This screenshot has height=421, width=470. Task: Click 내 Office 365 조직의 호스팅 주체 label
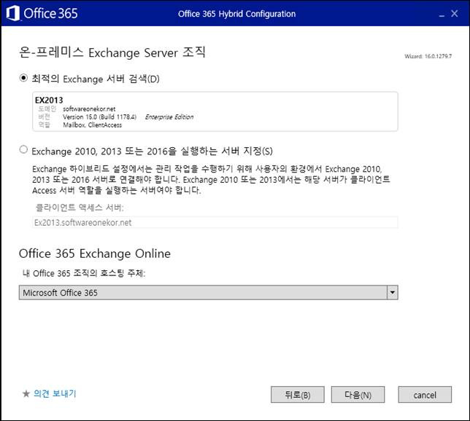click(84, 273)
